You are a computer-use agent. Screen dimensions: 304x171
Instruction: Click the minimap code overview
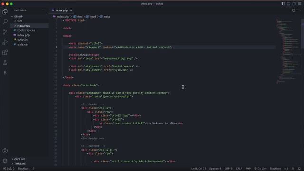pyautogui.click(x=288, y=51)
